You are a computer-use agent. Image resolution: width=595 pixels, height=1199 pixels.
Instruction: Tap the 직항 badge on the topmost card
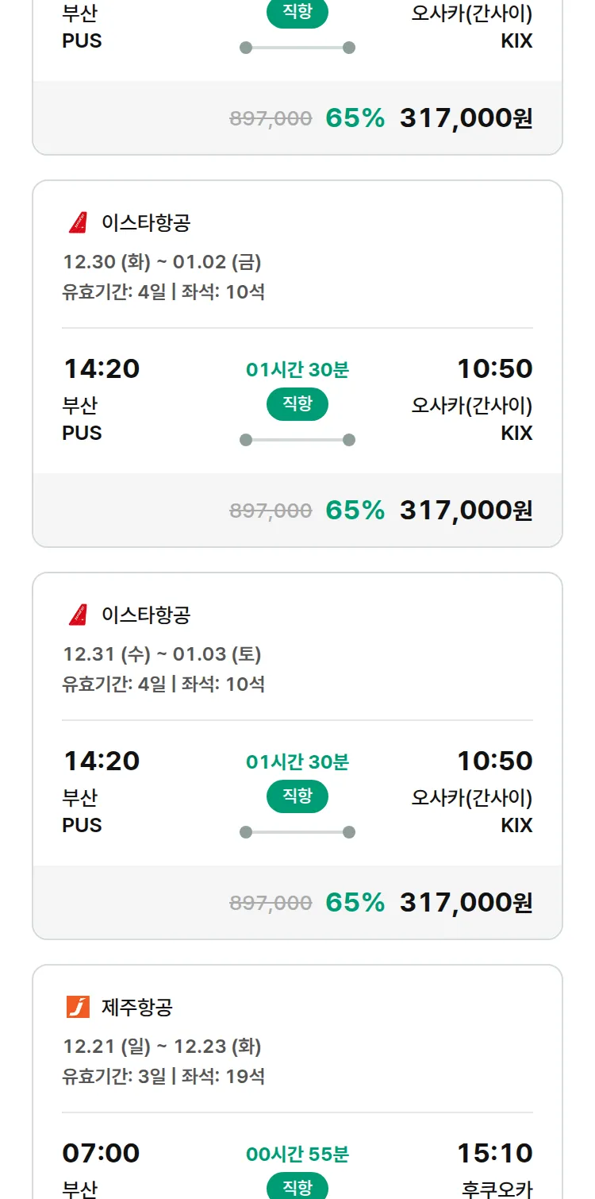point(297,13)
